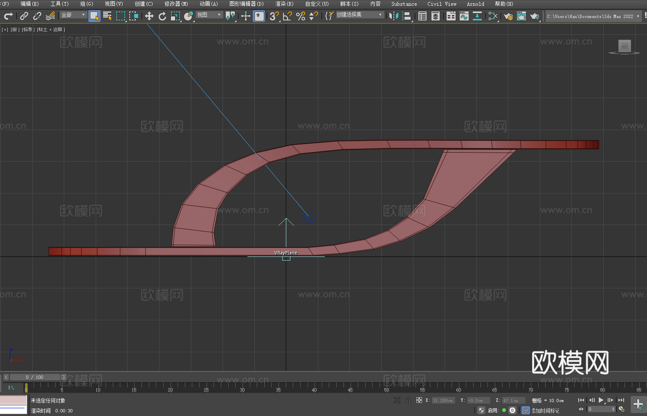Open the 渲染(R) menu

[284, 4]
